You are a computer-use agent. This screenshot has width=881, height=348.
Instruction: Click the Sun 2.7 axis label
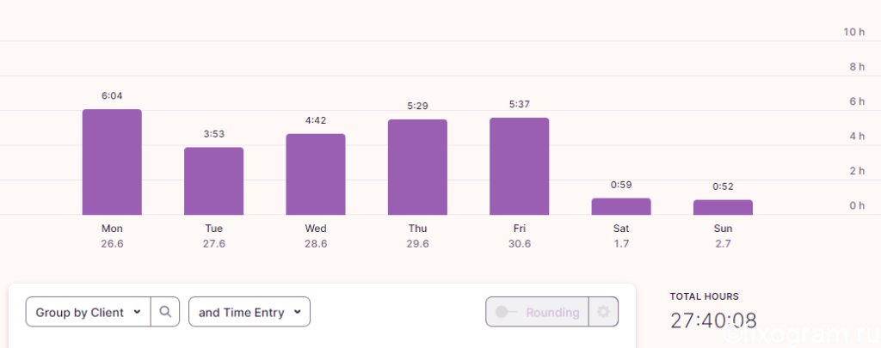pyautogui.click(x=723, y=236)
